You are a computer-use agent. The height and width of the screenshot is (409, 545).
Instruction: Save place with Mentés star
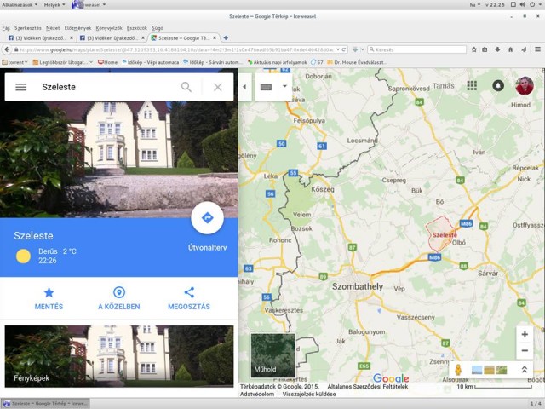click(49, 298)
